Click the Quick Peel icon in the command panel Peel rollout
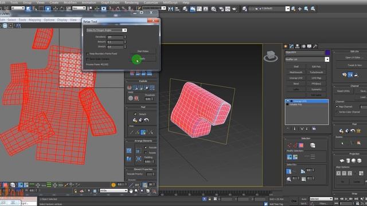Image resolution: width=367 pixels, height=206 pixels. tap(341, 131)
